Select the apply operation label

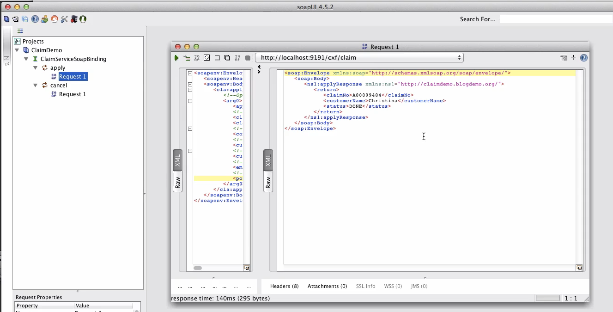tap(58, 67)
